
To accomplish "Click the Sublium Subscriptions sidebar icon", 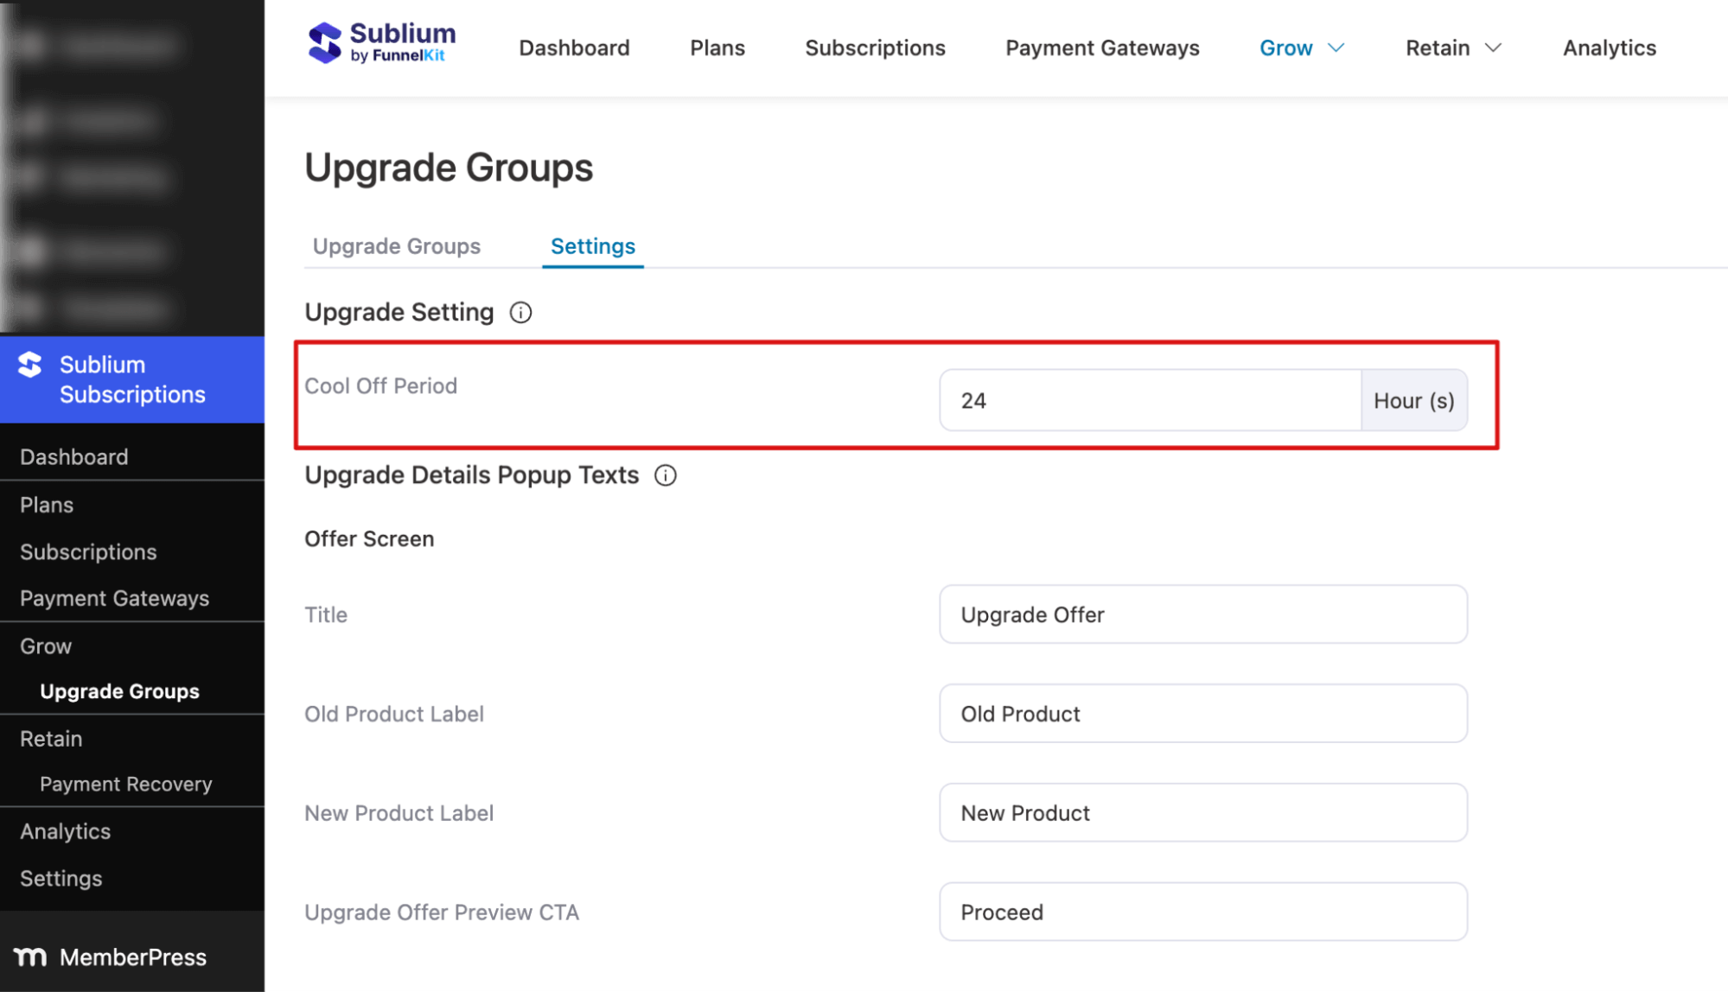I will 31,366.
